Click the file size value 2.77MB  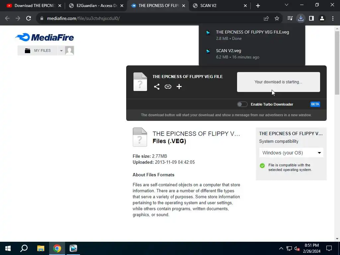point(159,156)
